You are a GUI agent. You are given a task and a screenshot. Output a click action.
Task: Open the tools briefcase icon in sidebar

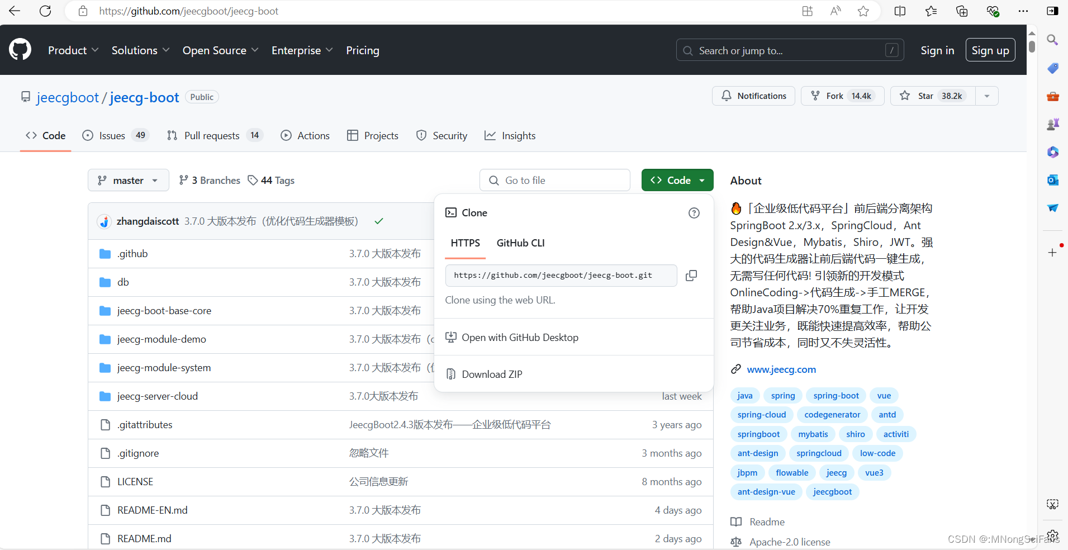tap(1053, 96)
